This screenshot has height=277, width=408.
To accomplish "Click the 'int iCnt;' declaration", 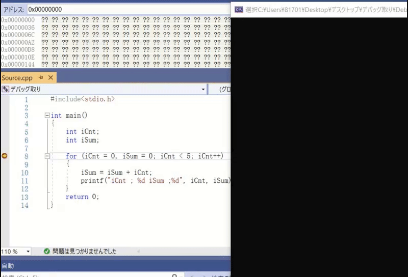I will pos(83,131).
